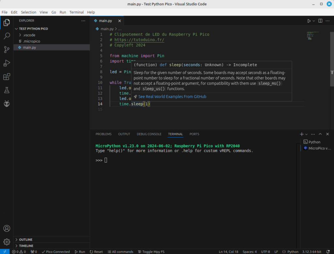Open the Testing flask view
Image resolution: width=334 pixels, height=254 pixels.
[x=7, y=90]
